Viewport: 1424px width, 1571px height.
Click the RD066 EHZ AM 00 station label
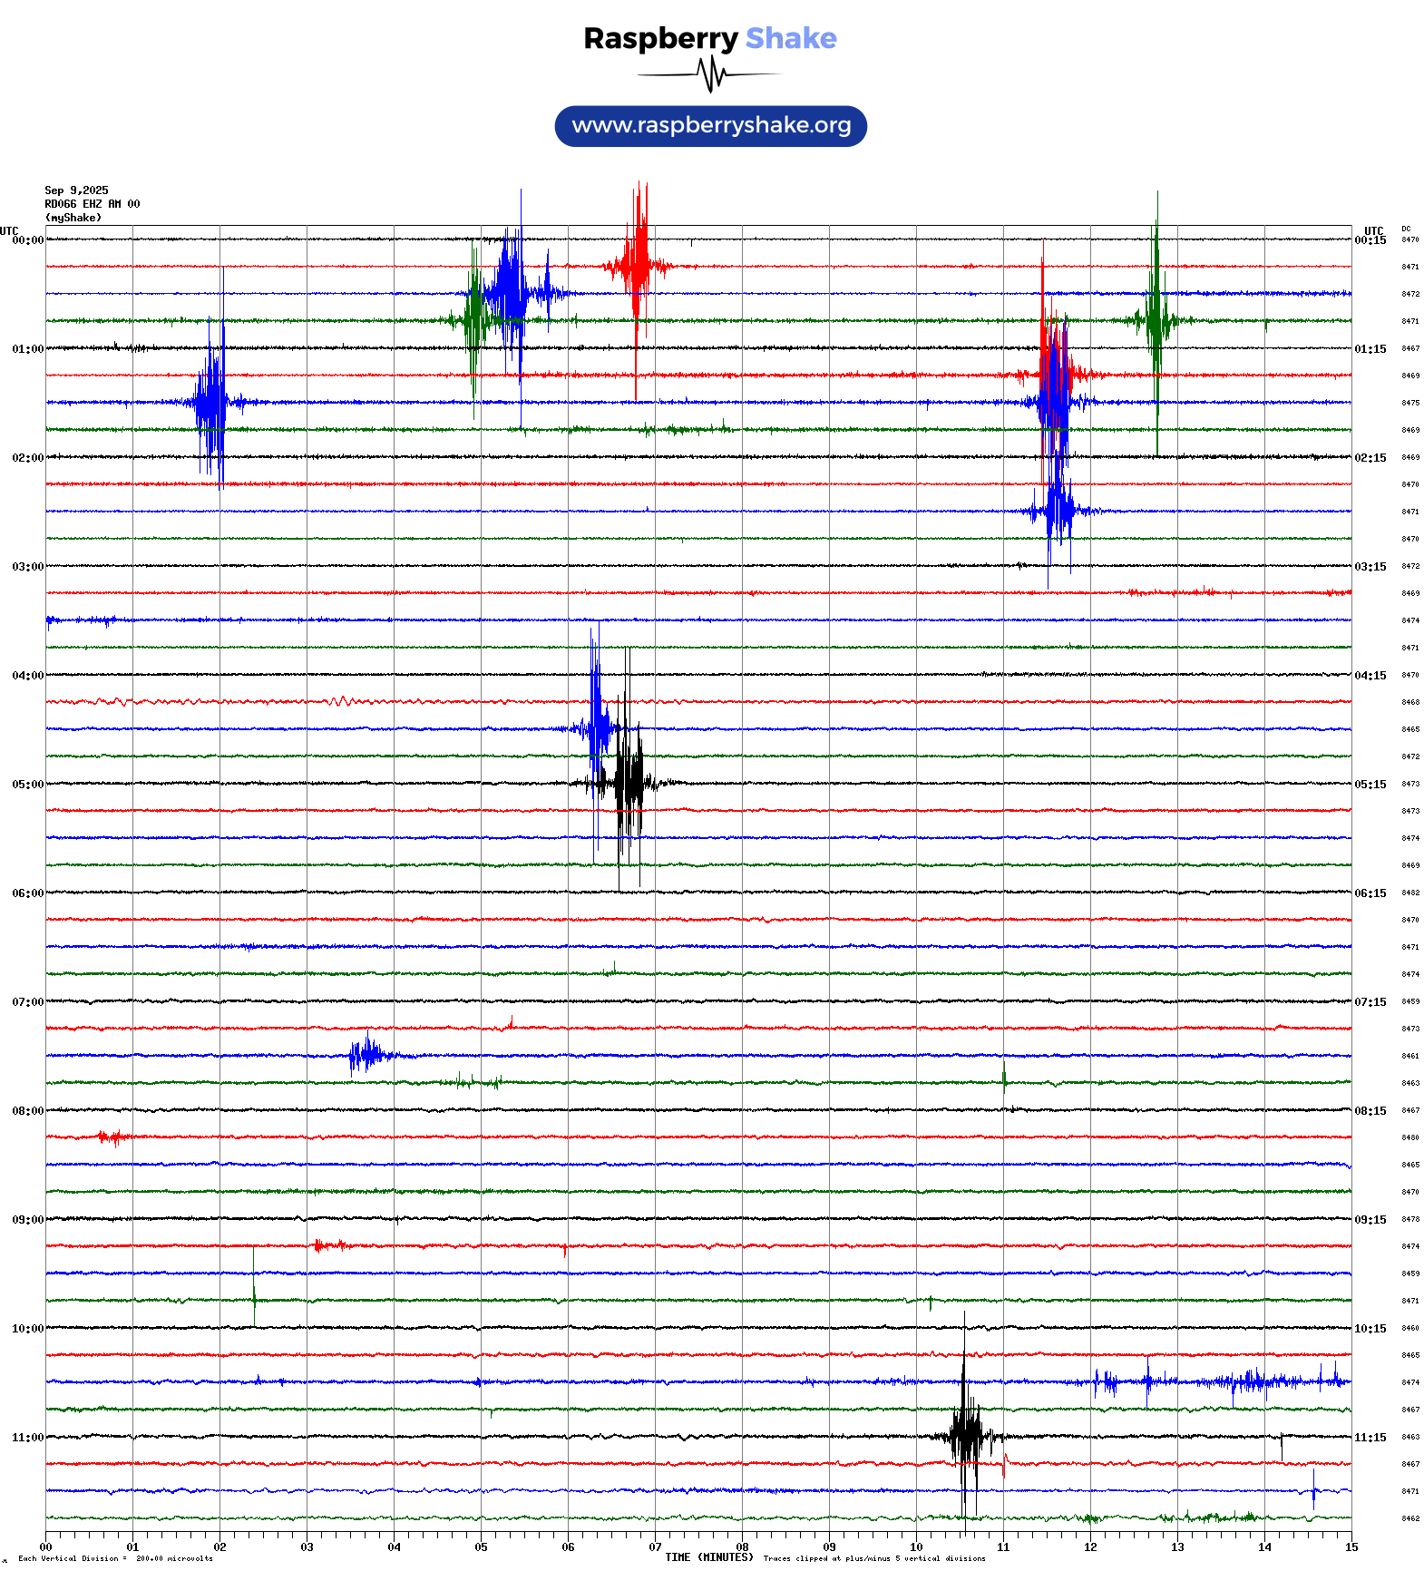tap(92, 204)
